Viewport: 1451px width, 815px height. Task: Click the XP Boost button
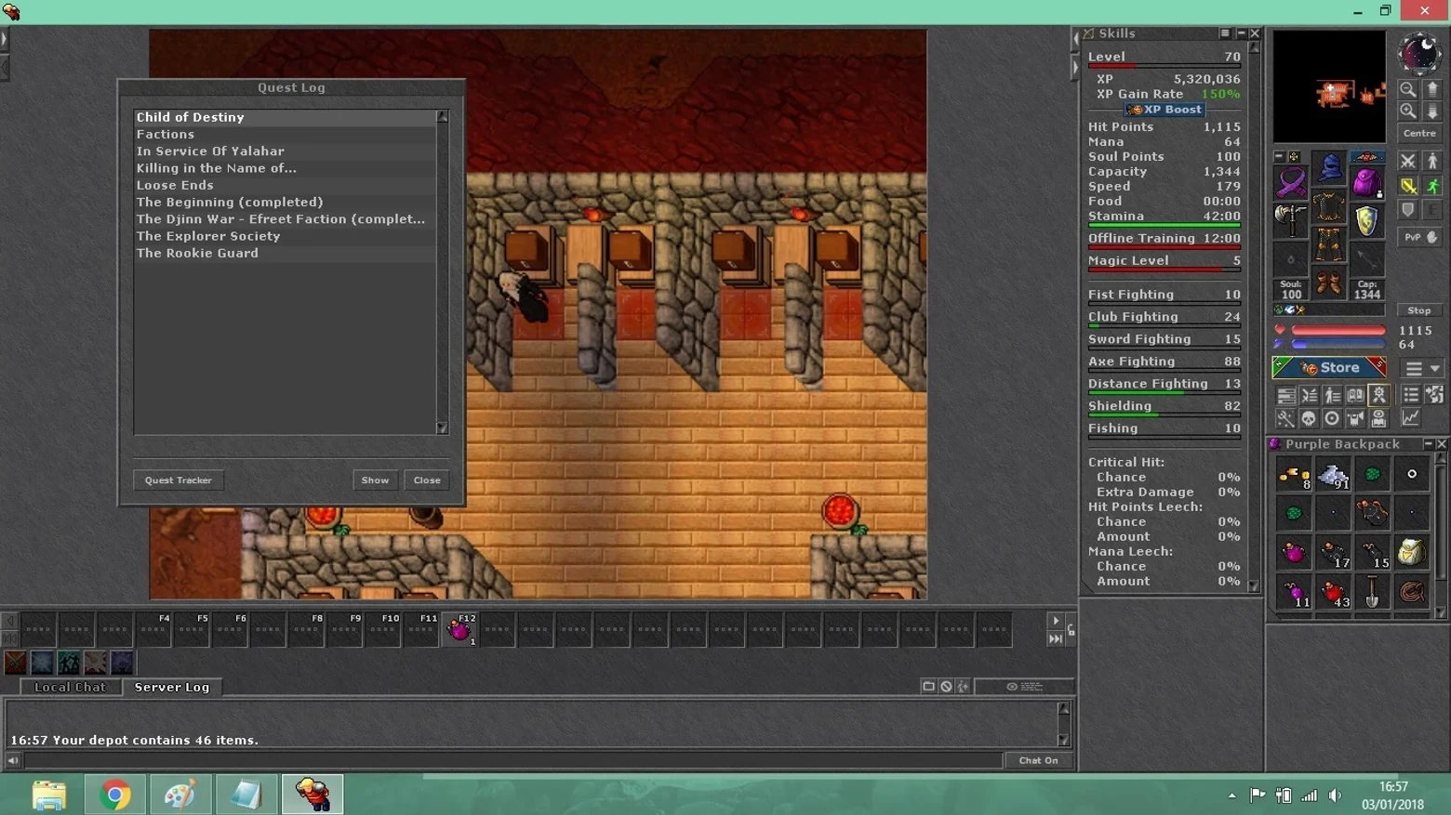click(1165, 110)
